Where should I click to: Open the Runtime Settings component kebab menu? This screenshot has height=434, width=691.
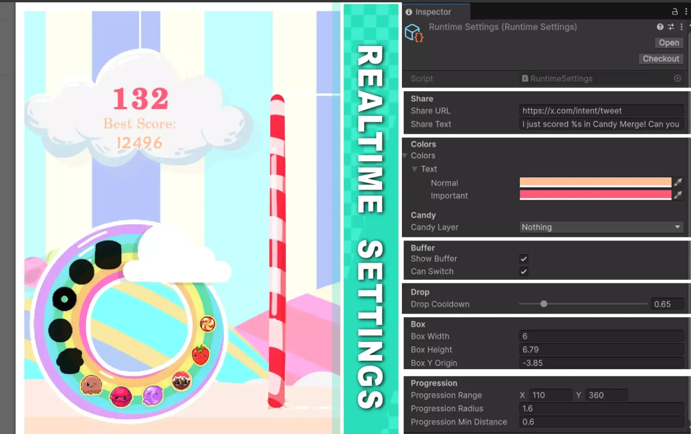click(x=681, y=27)
